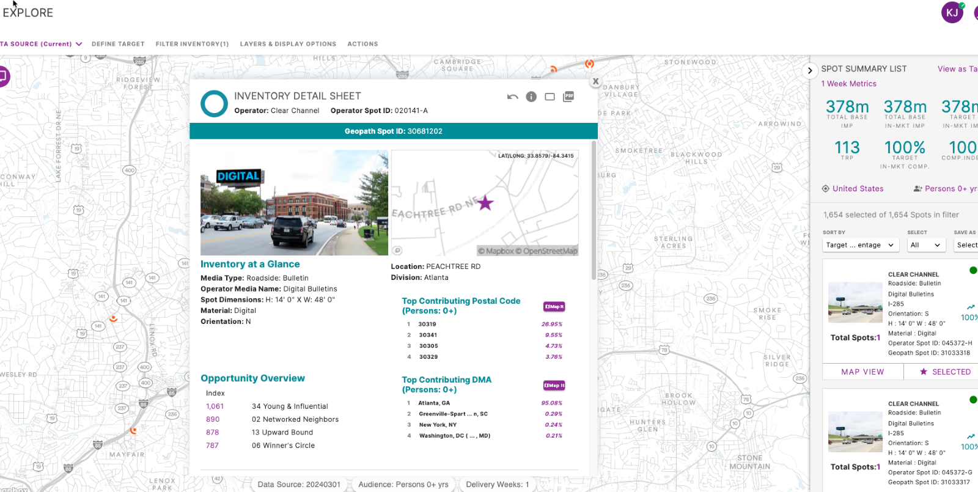Open the Save As Select dropdown
This screenshot has width=978, height=492.
point(966,245)
